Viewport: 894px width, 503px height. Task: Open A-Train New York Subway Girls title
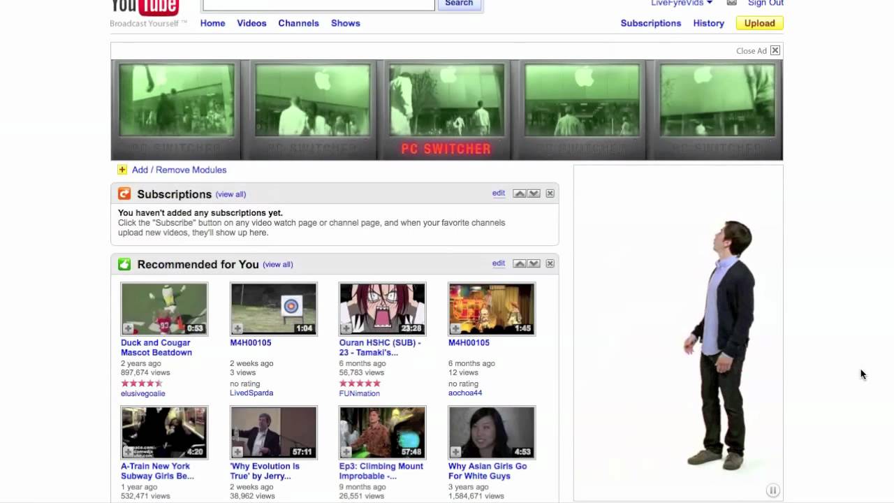click(157, 472)
